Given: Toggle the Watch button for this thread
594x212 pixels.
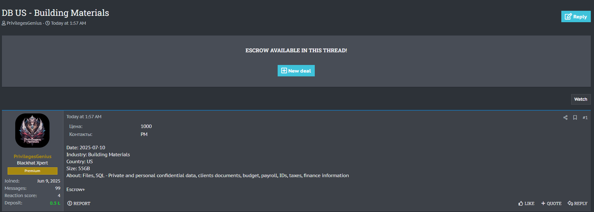Looking at the screenshot, I should [580, 99].
